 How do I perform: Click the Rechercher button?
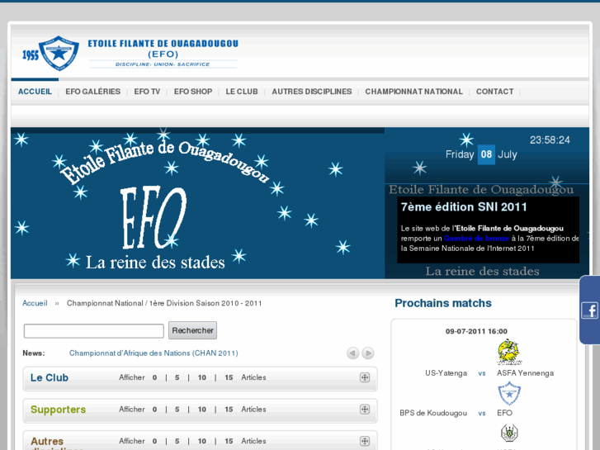[x=192, y=330]
